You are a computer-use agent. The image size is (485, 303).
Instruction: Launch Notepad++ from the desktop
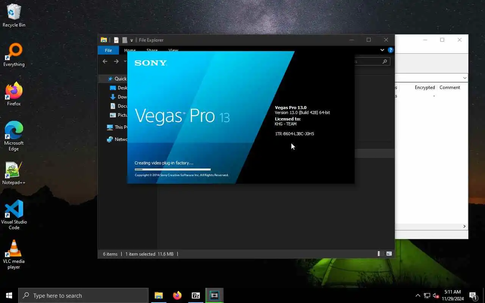pyautogui.click(x=14, y=173)
